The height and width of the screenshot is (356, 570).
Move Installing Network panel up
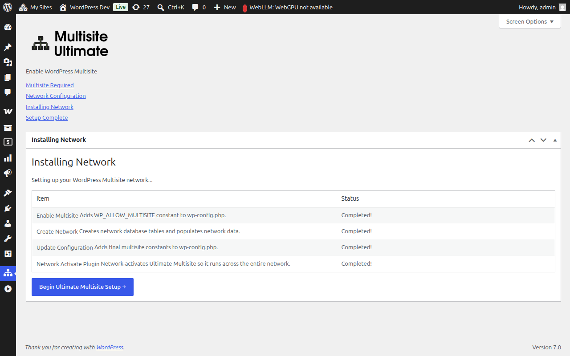532,140
